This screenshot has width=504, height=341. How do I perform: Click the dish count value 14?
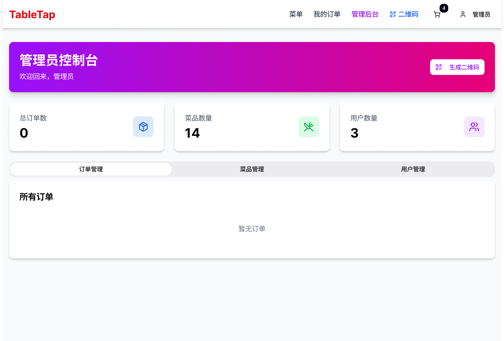click(x=192, y=133)
